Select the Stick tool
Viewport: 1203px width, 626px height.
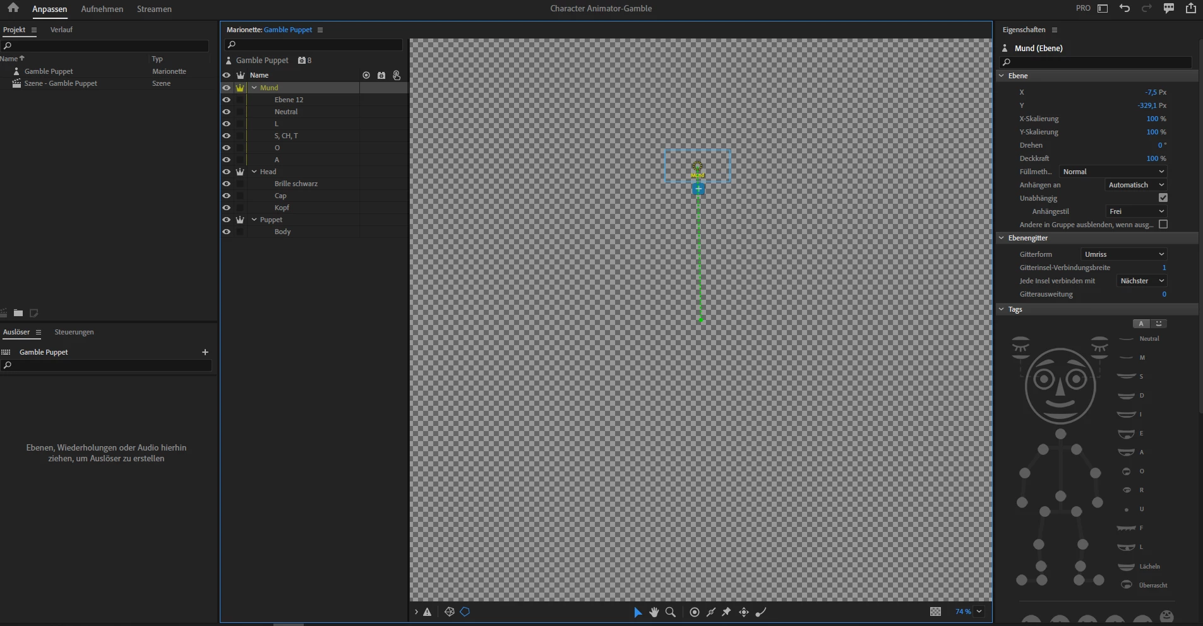(x=711, y=612)
